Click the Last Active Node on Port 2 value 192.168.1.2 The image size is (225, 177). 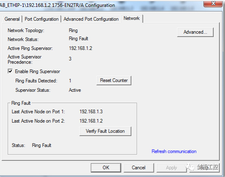point(91,121)
